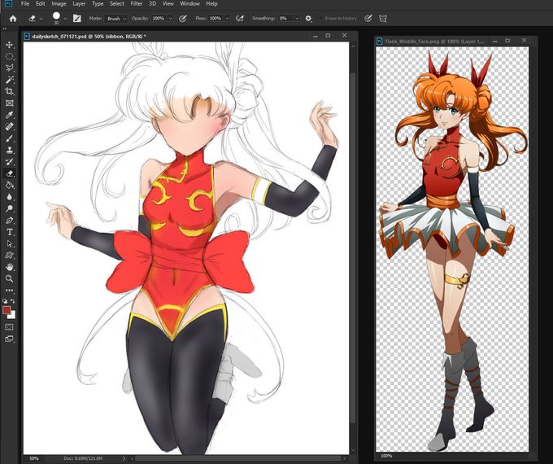Open the brush preset picker dropdown
Screen dimensions: 553x464
[66, 19]
